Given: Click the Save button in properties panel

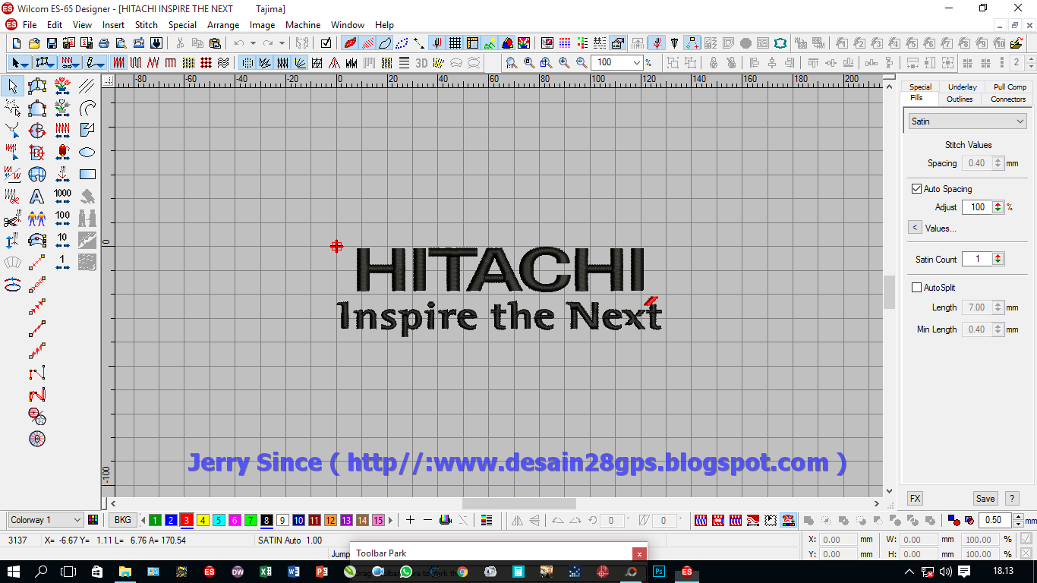Looking at the screenshot, I should click(x=985, y=499).
